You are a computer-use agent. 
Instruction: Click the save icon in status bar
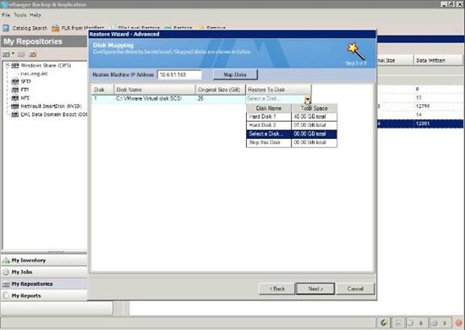[x=398, y=322]
